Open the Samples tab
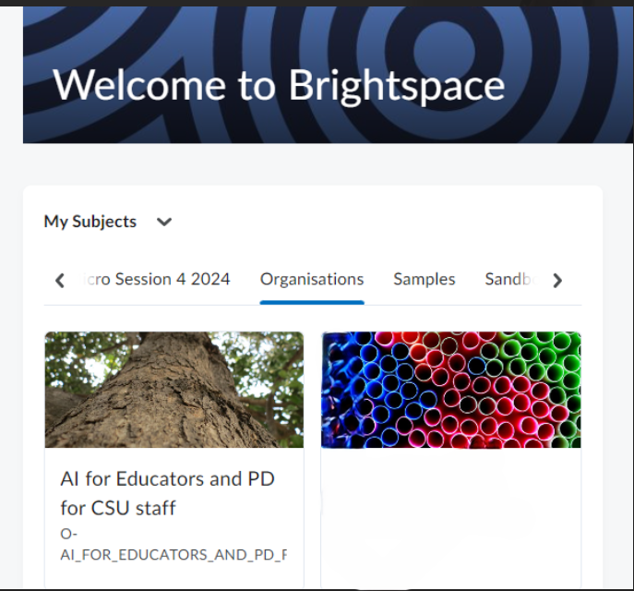Image resolution: width=634 pixels, height=591 pixels. click(425, 279)
